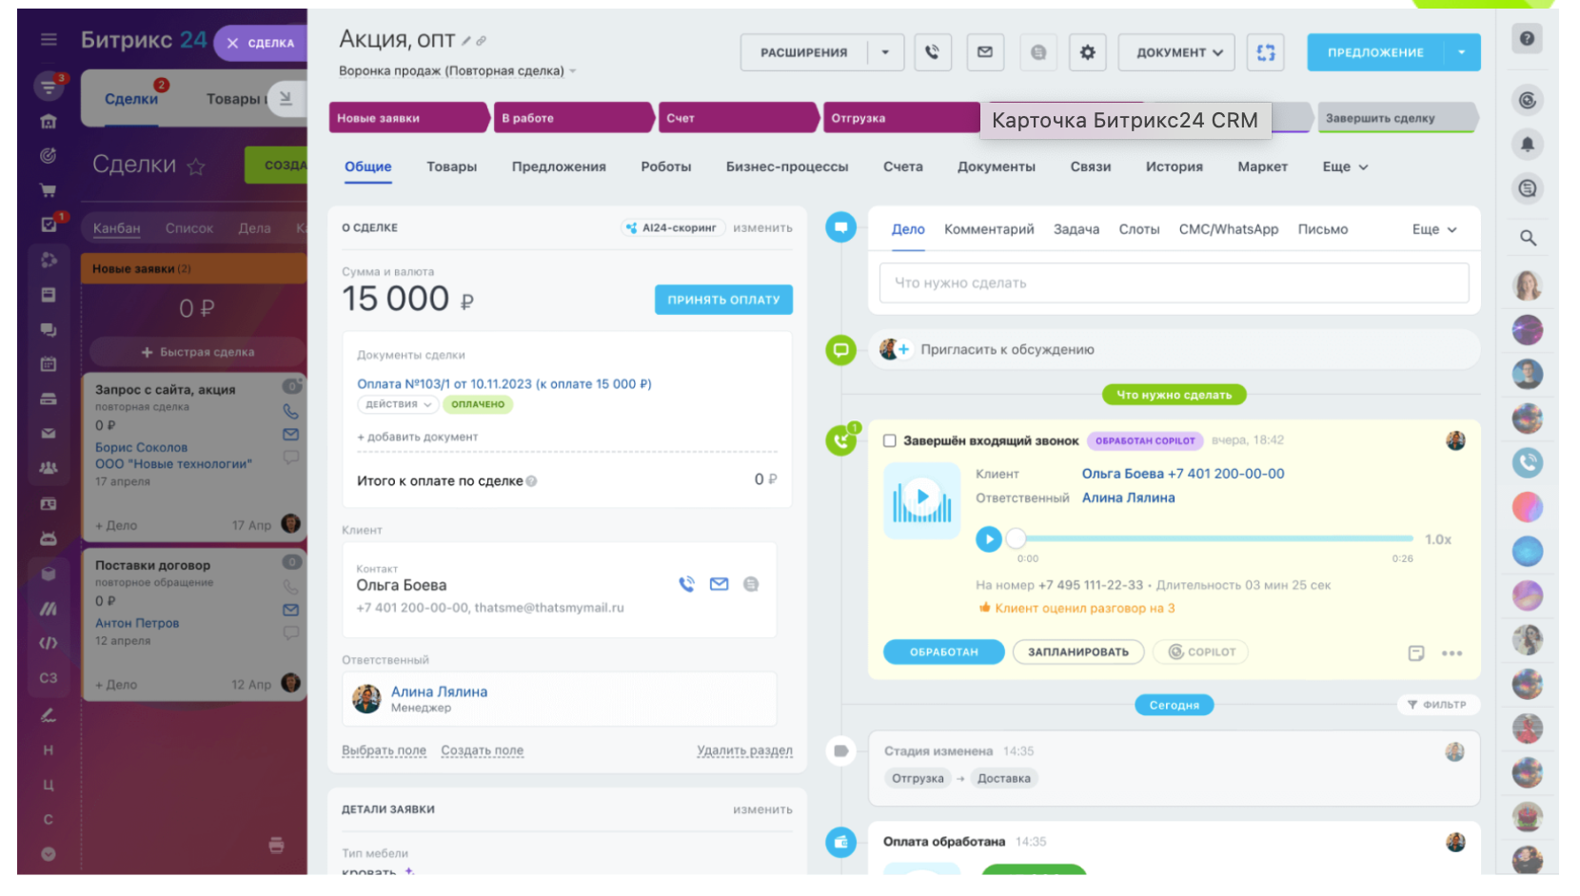Edit deal title with pencil icon
This screenshot has width=1580, height=896.
coord(466,41)
